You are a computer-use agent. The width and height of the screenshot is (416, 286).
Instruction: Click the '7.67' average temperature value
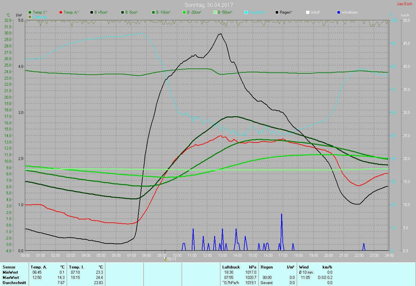click(x=61, y=283)
